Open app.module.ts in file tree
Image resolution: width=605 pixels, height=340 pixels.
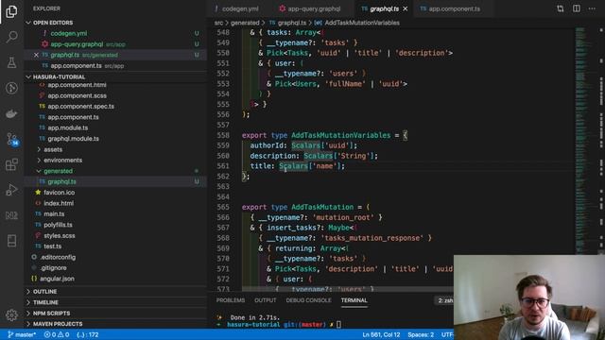(x=67, y=127)
